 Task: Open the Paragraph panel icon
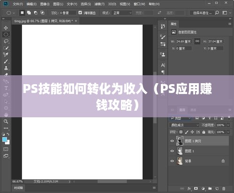[163, 72]
